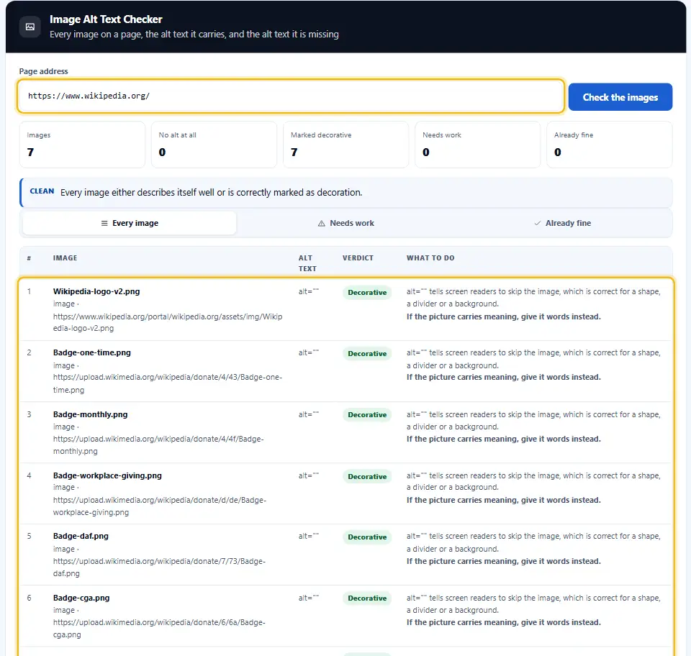Switch to the Needs work tab
This screenshot has height=656, width=691.
point(346,223)
